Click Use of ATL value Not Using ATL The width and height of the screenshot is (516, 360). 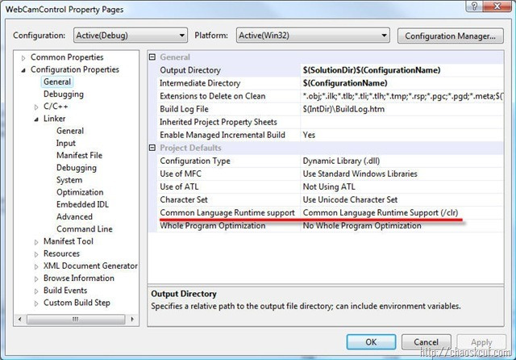pos(402,186)
